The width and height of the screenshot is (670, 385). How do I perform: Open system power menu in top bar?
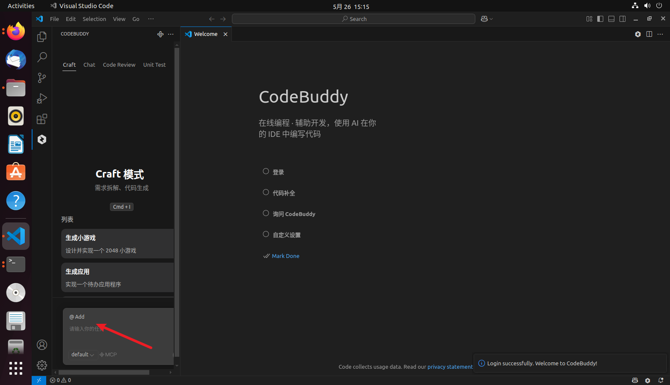[x=659, y=6]
